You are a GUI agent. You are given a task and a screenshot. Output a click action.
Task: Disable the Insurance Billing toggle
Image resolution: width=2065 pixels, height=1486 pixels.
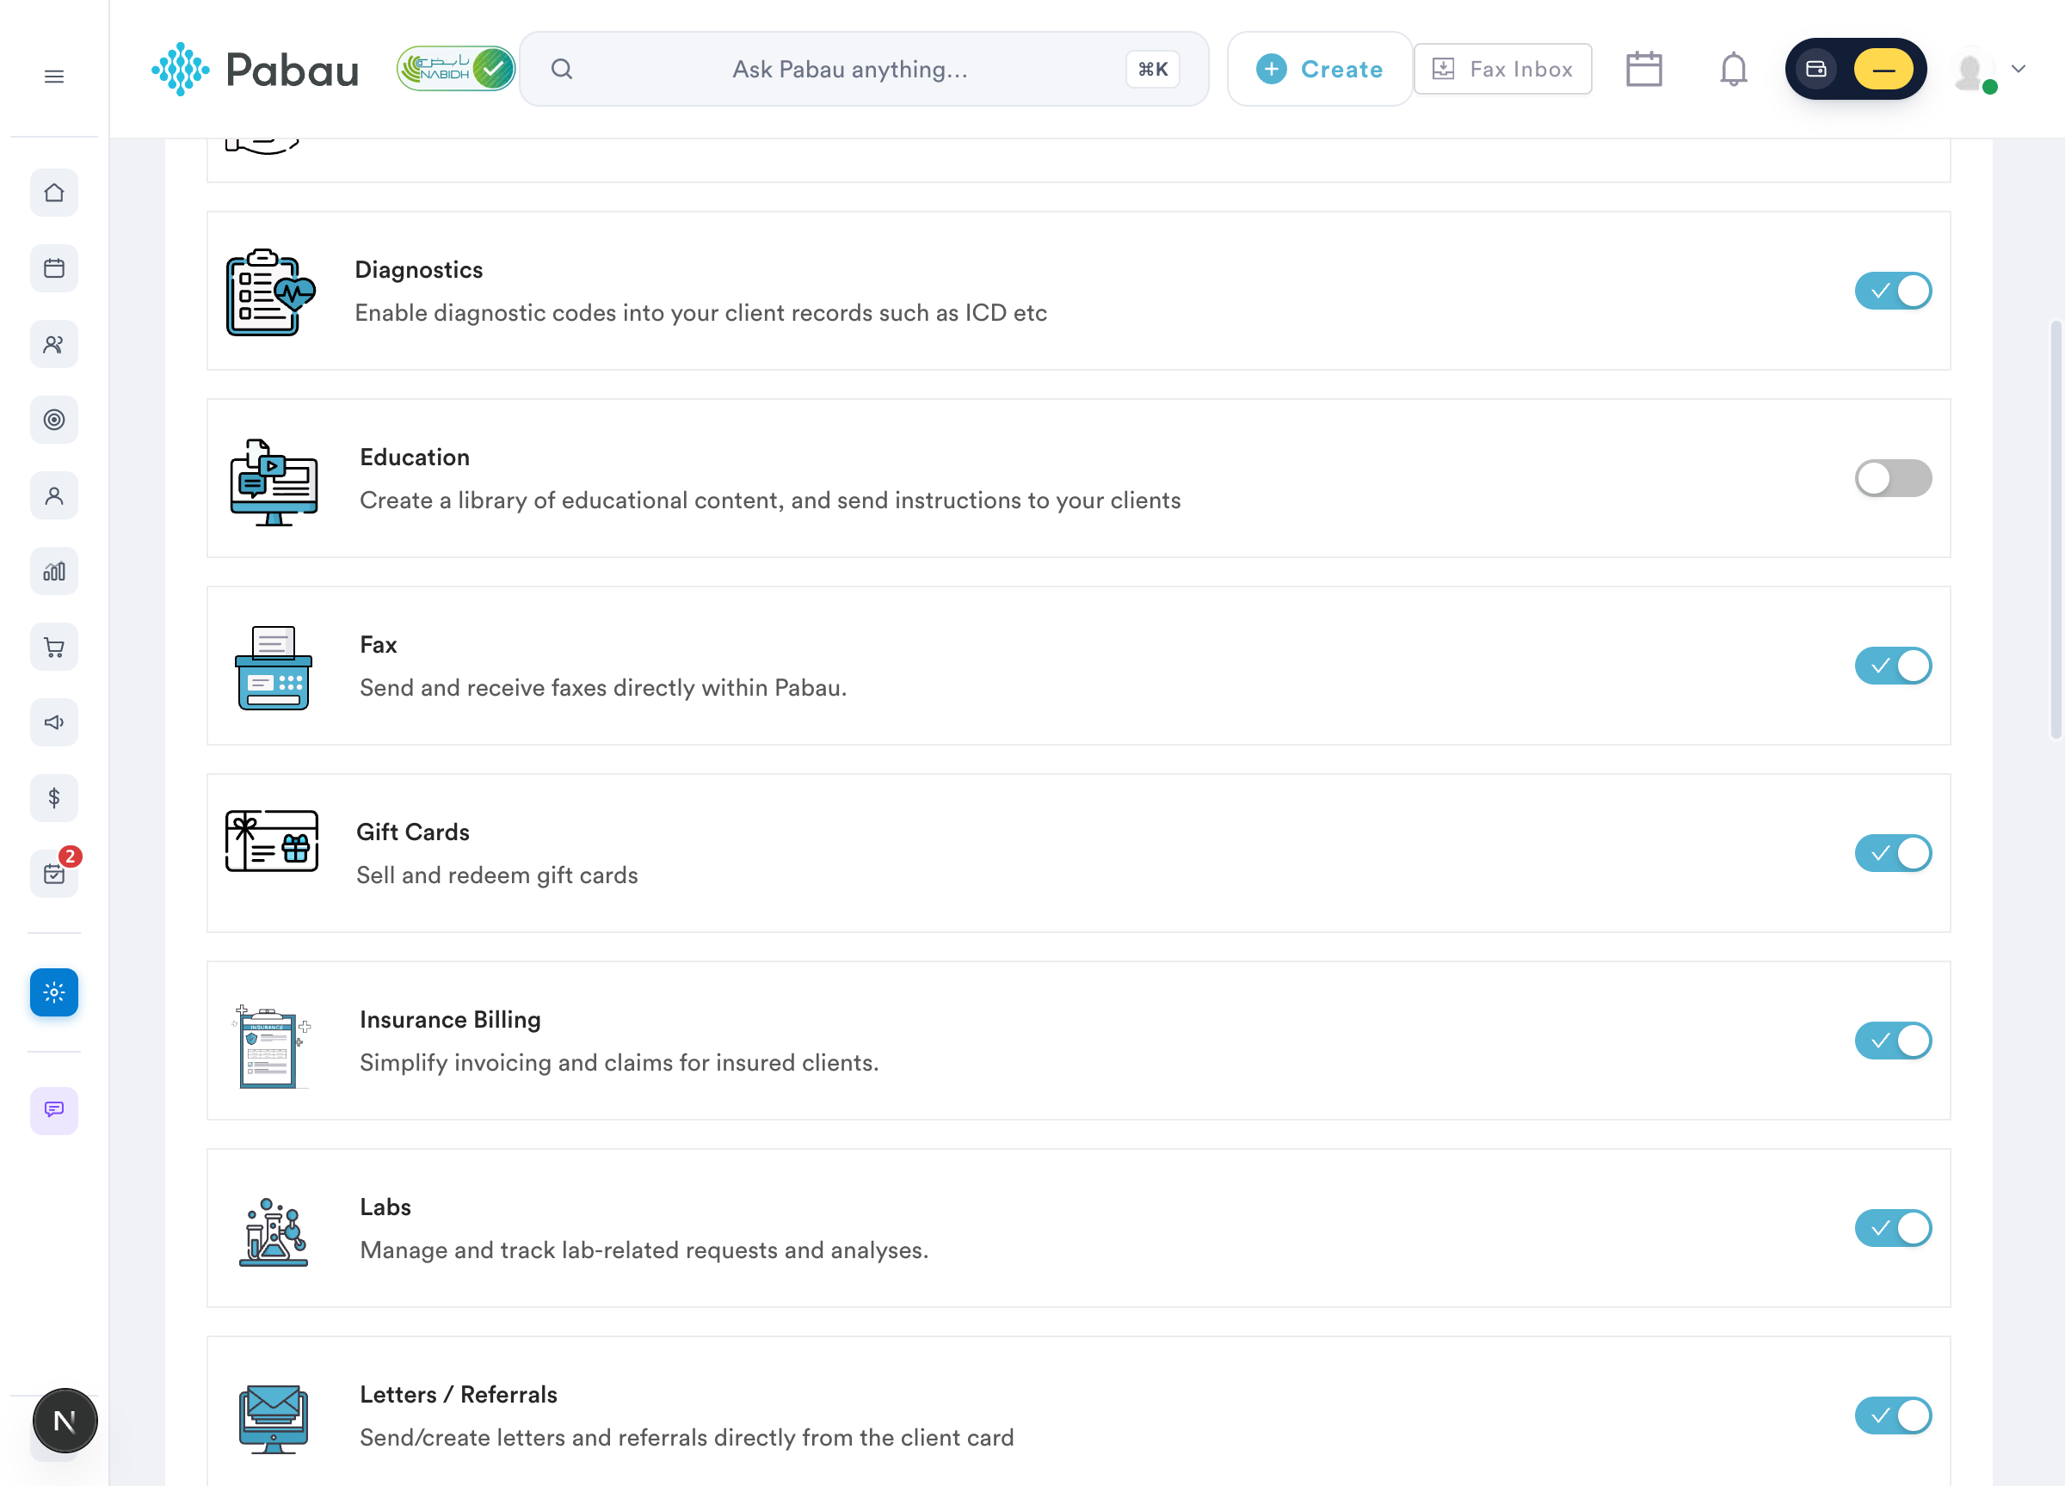pos(1893,1041)
